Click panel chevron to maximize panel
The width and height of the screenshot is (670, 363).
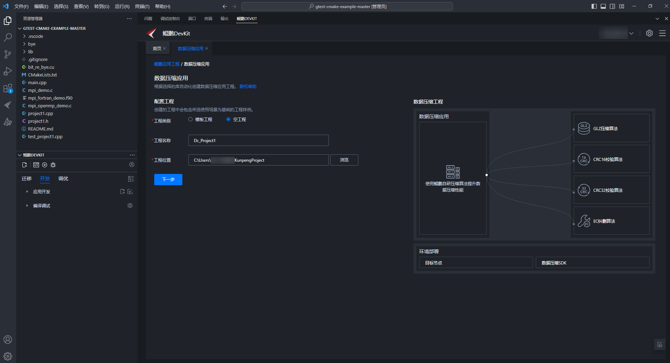tap(657, 19)
